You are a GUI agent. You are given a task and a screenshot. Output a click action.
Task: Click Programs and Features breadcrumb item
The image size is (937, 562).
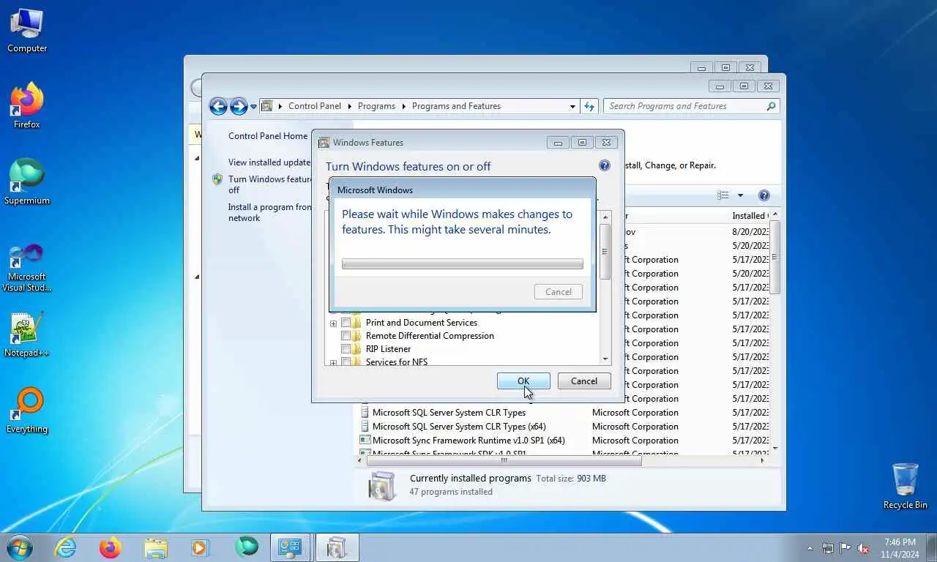(x=456, y=106)
